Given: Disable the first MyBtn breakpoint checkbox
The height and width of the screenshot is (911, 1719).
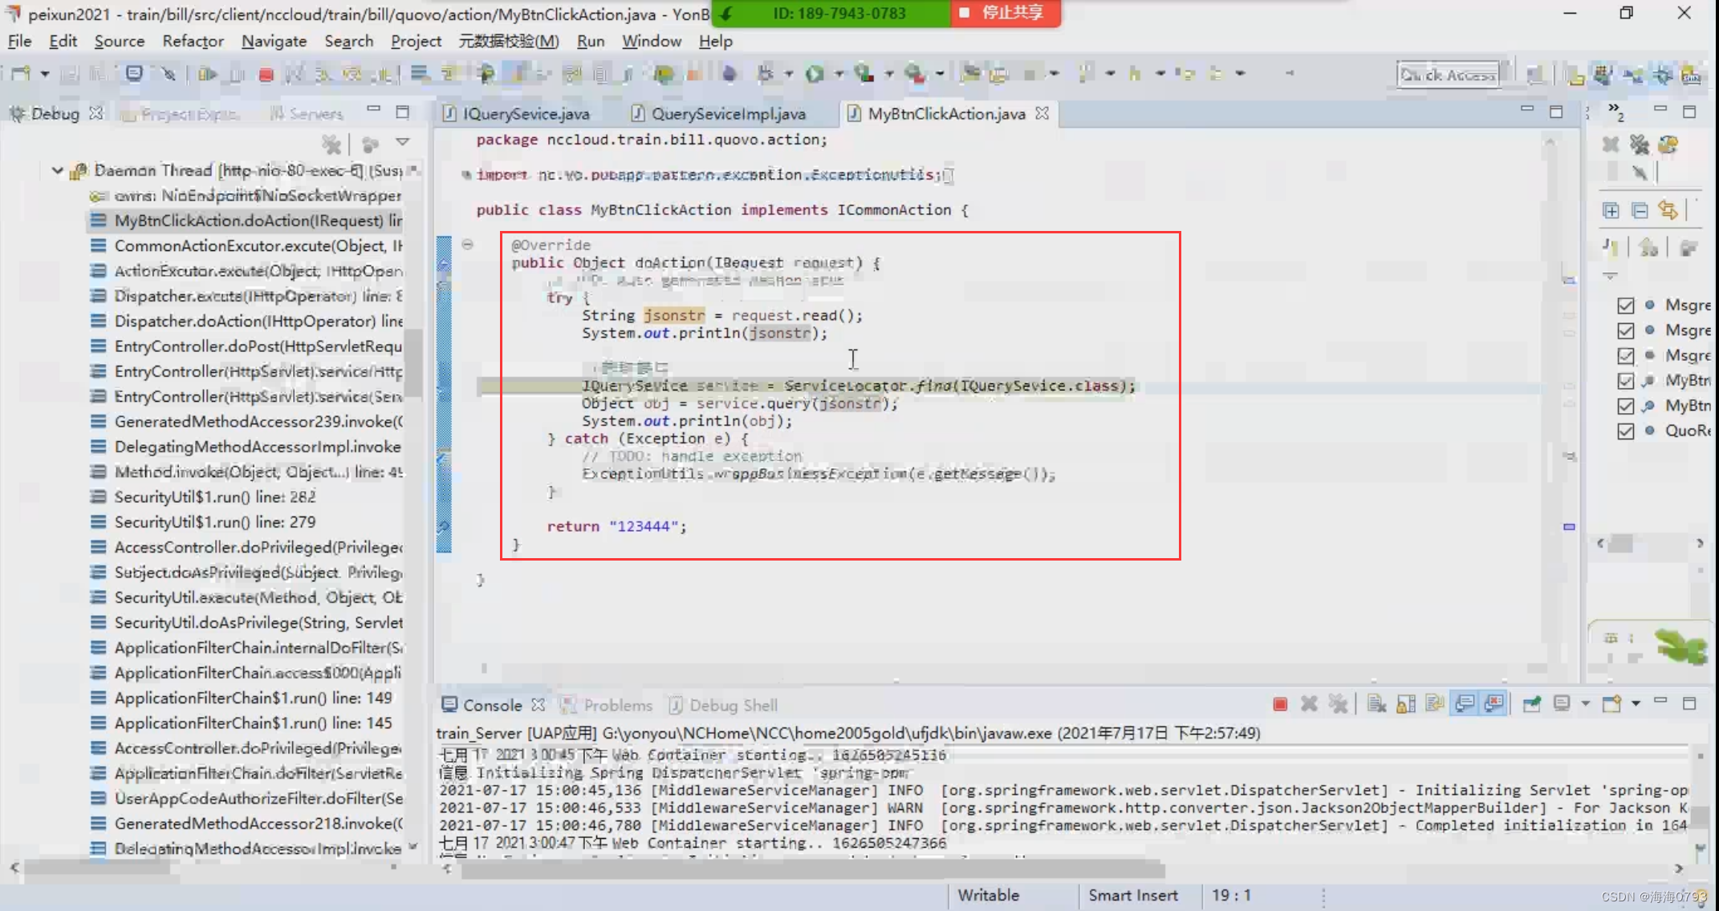Looking at the screenshot, I should (x=1626, y=381).
